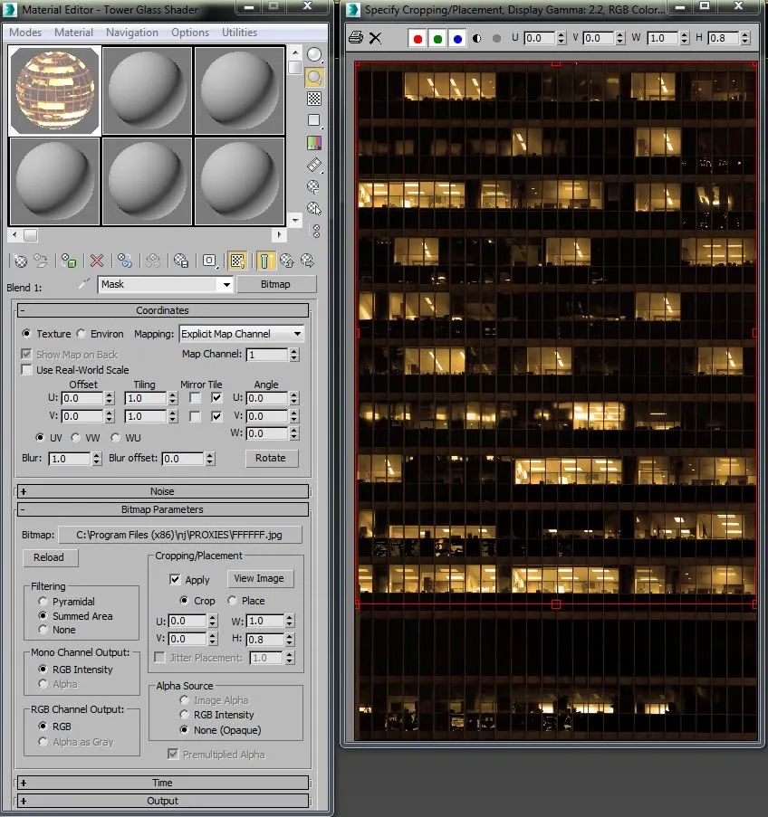Open the Navigation menu
Screen dimensions: 768x817
[x=132, y=33]
